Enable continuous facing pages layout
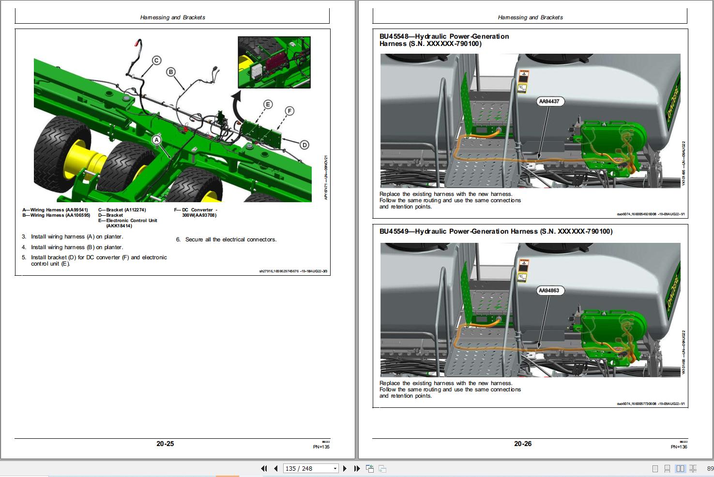 (692, 468)
